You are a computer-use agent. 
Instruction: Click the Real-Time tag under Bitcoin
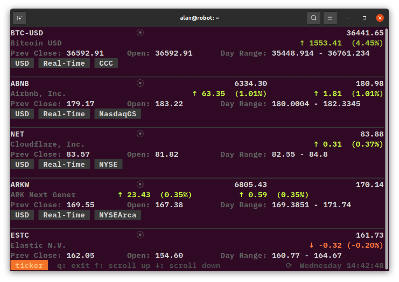[64, 63]
